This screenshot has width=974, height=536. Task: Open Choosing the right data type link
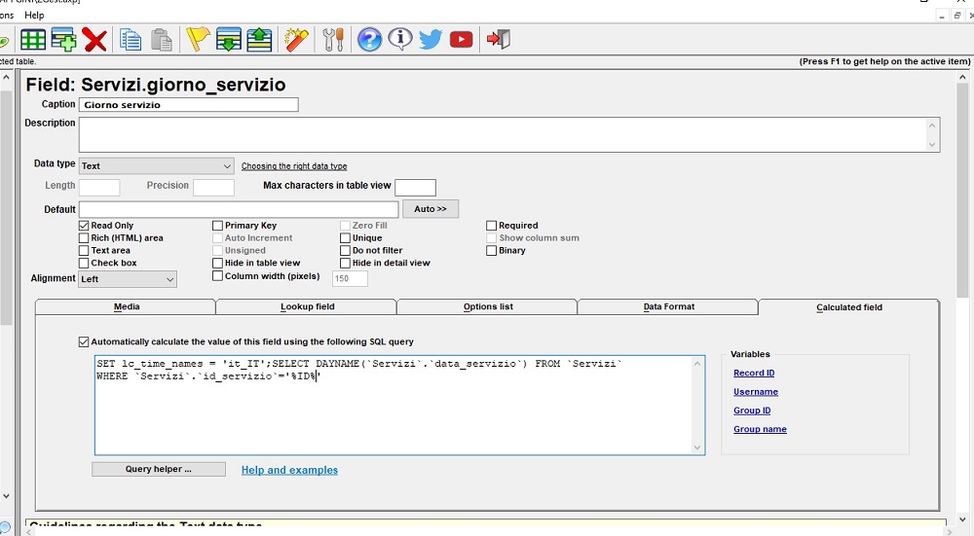coord(294,166)
